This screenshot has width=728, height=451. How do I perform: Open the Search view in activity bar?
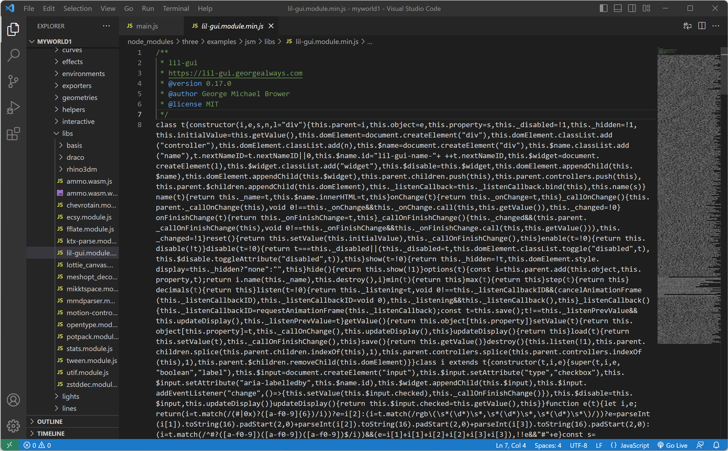click(x=13, y=55)
